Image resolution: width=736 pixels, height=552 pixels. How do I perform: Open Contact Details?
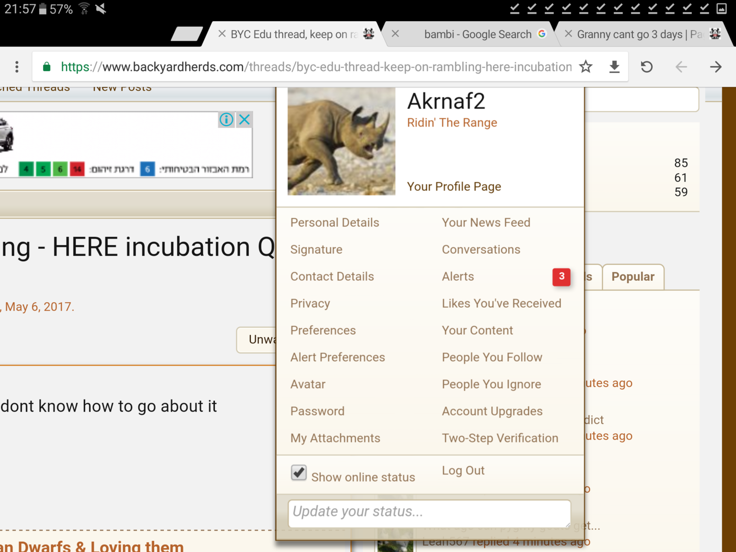click(x=332, y=277)
